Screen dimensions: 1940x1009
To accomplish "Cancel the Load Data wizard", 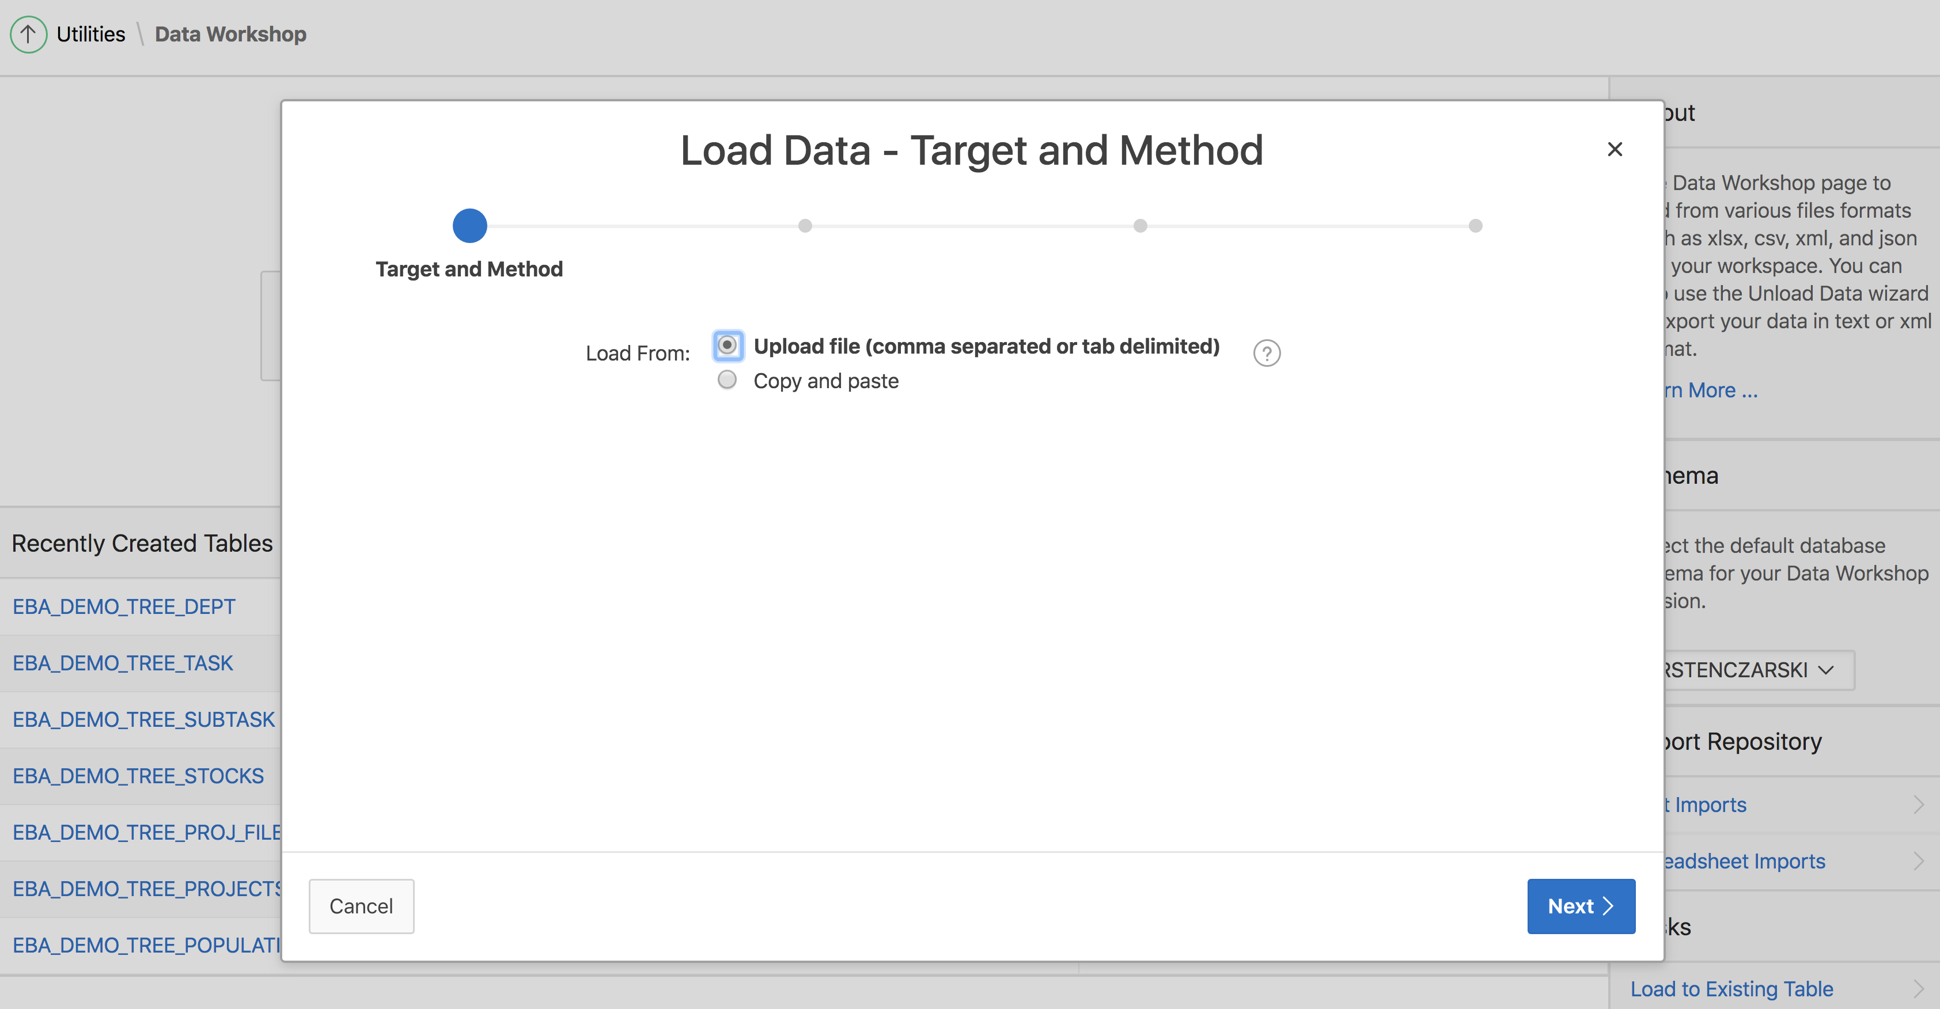I will pos(361,906).
